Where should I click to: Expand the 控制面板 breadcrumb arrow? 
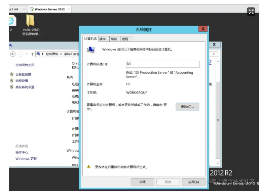click(61, 54)
